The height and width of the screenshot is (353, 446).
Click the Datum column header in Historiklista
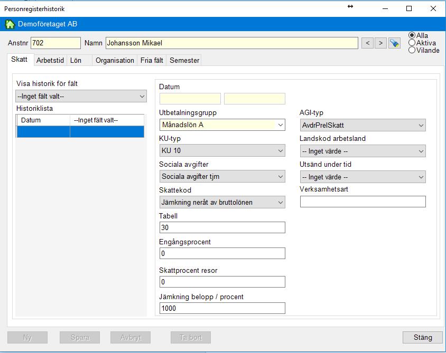(43, 120)
